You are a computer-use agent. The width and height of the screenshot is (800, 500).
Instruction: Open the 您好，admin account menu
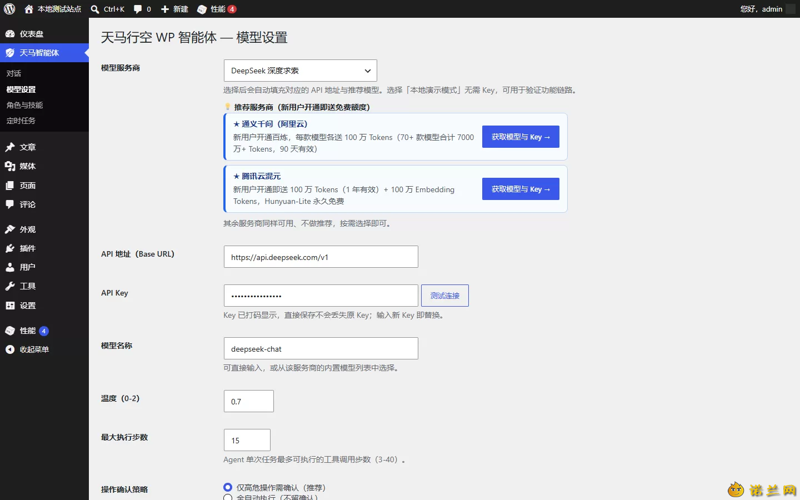(767, 9)
